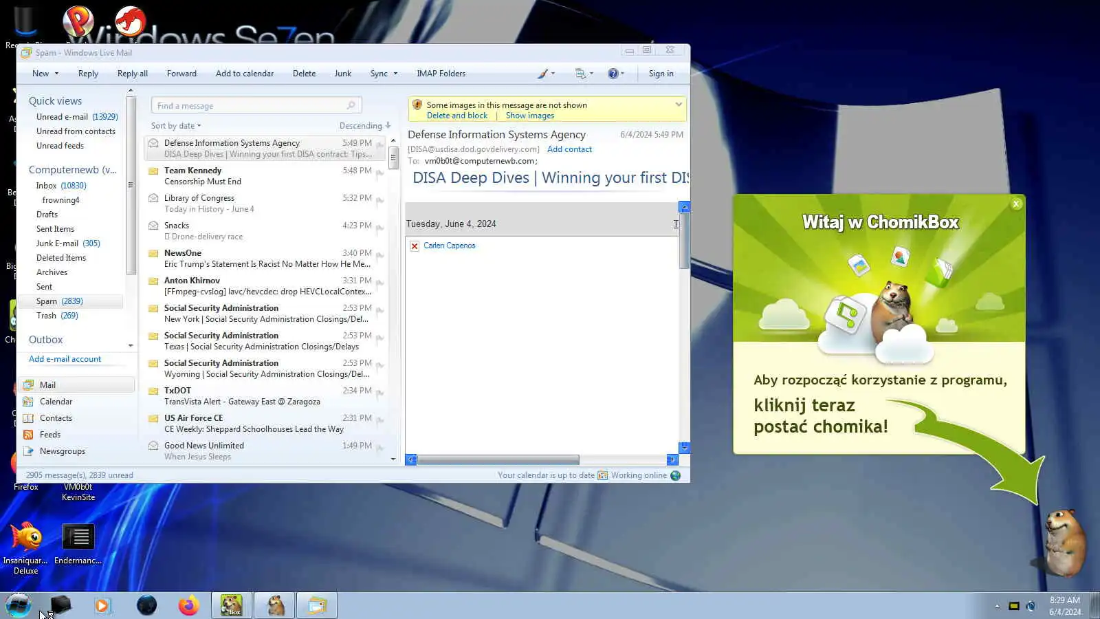Click Reply all in the toolbar
This screenshot has height=619, width=1100.
(x=133, y=74)
